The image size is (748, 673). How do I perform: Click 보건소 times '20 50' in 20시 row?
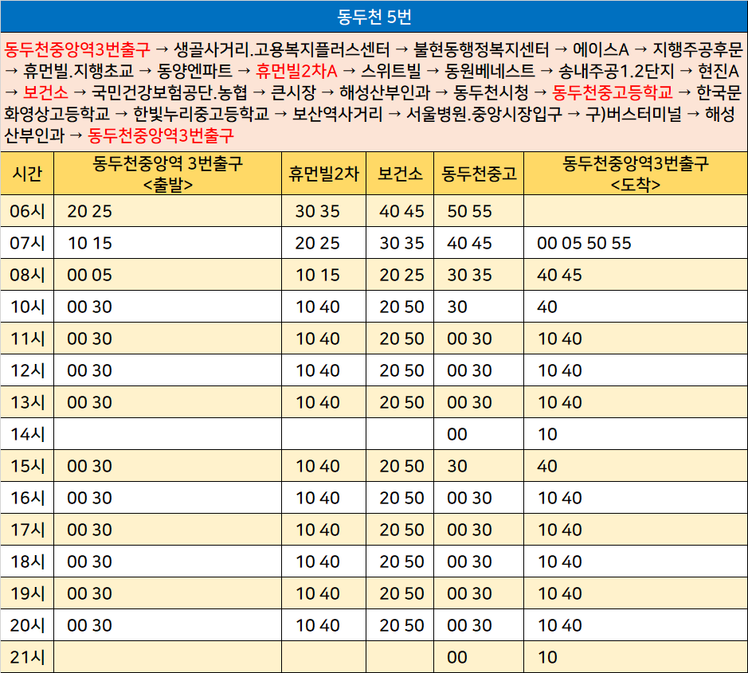point(401,626)
